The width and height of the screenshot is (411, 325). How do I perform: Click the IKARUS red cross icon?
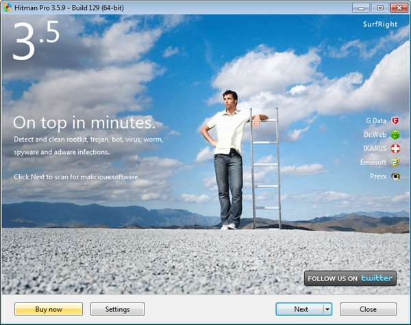point(395,148)
